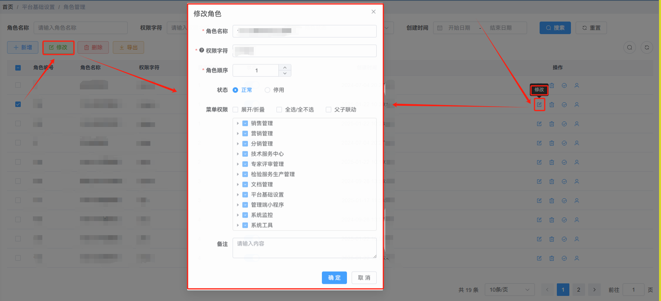Click 平台基础设置 in the breadcrumb
The width and height of the screenshot is (661, 301).
[x=38, y=7]
